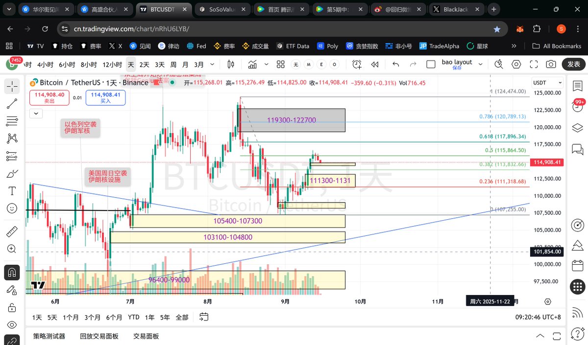This screenshot has width=588, height=345.
Task: Open the Fibonacci tools in left toolbar
Action: click(x=12, y=121)
